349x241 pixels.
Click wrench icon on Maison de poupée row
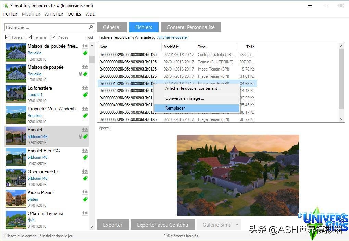80,74
